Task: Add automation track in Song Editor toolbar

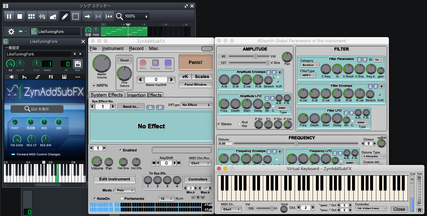Action: pos(53,16)
